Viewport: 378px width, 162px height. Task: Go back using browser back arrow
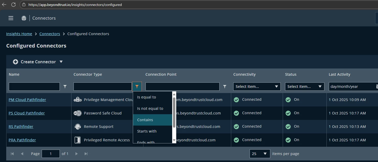pyautogui.click(x=4, y=5)
